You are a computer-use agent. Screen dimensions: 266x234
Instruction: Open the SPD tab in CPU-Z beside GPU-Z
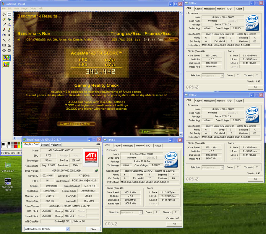[148, 145]
